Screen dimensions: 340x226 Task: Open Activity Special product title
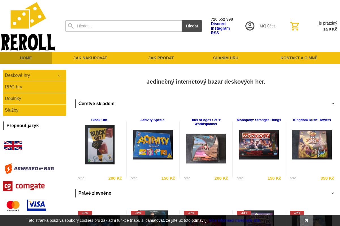153,120
